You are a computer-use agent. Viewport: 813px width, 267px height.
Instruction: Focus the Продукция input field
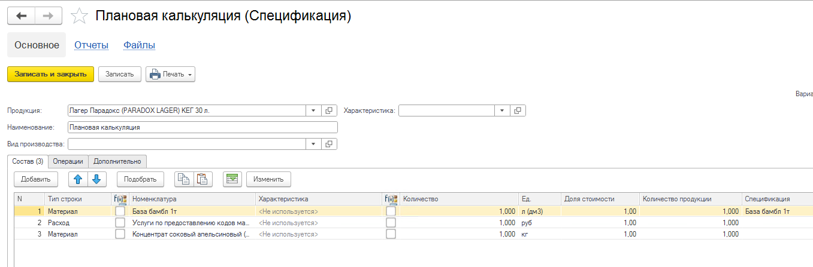click(x=188, y=111)
